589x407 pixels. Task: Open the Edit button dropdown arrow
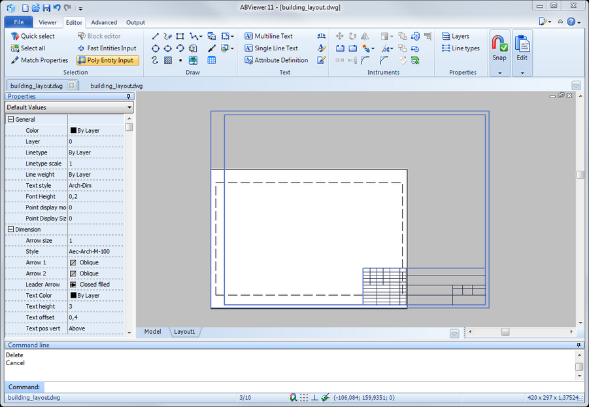[x=522, y=73]
